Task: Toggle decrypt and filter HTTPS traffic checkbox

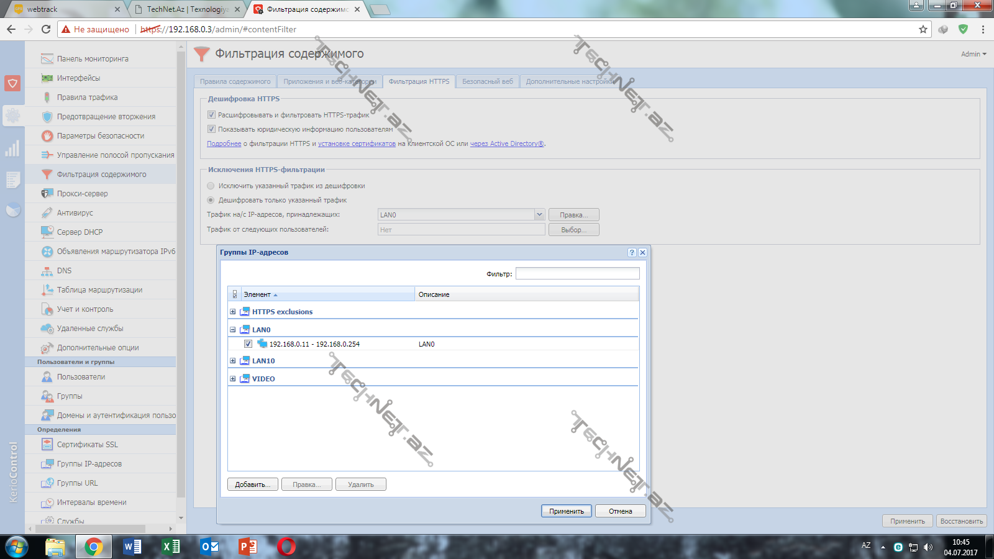Action: (x=211, y=115)
